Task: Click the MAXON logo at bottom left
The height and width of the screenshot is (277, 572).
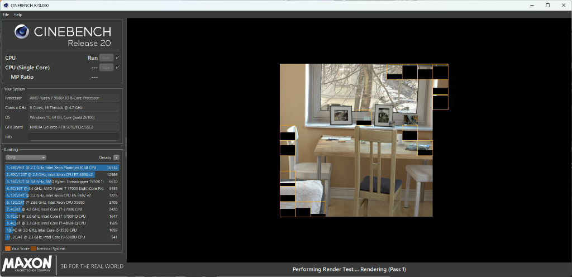Action: click(27, 264)
